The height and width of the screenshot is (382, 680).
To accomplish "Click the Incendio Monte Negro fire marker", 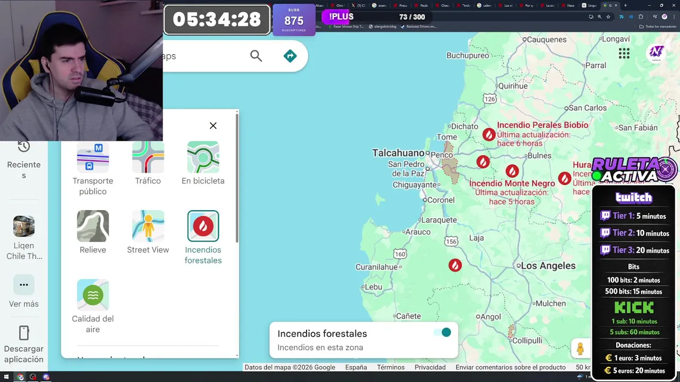I will click(512, 171).
